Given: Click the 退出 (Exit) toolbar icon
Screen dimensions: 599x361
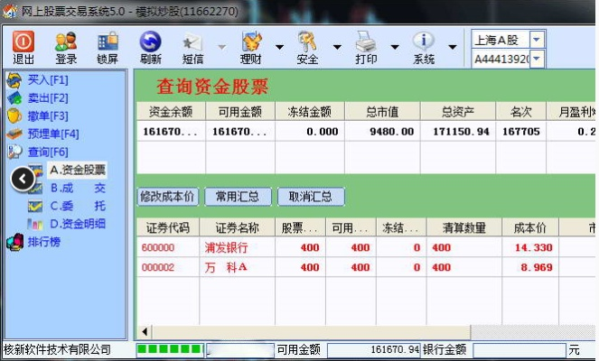Looking at the screenshot, I should [23, 47].
